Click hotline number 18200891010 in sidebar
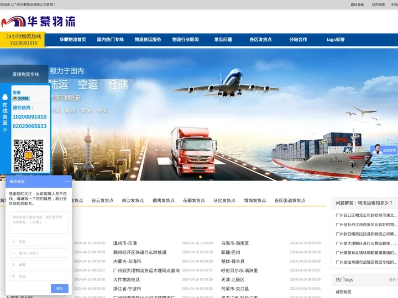The width and height of the screenshot is (398, 298). click(x=30, y=117)
